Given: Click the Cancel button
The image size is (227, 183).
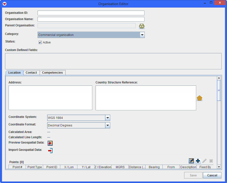Looking at the screenshot, I should tap(212, 175).
